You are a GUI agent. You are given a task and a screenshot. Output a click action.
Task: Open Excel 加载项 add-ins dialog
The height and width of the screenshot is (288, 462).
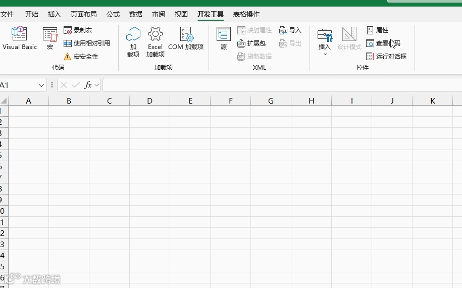click(x=156, y=41)
